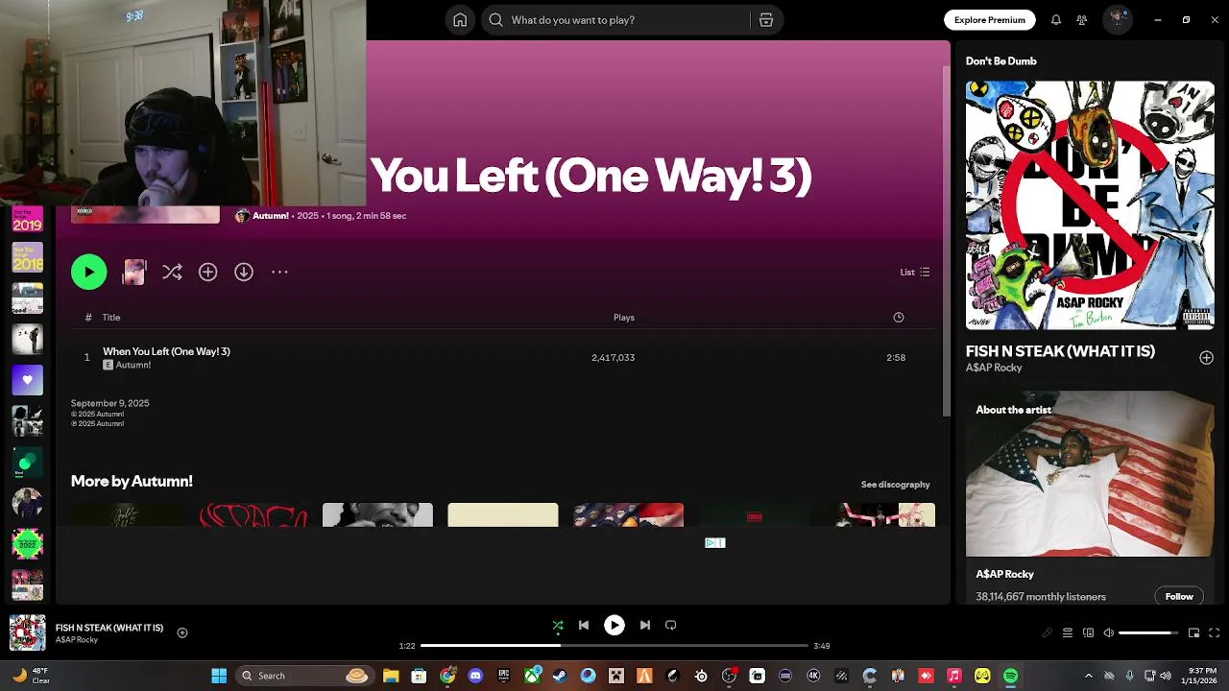The height and width of the screenshot is (691, 1229).
Task: Open Discord from the taskbar
Action: click(x=475, y=676)
